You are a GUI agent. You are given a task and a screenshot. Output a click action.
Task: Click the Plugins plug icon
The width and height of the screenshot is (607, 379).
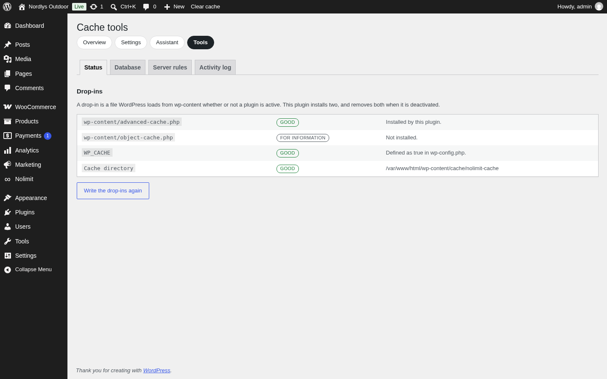[x=8, y=212]
